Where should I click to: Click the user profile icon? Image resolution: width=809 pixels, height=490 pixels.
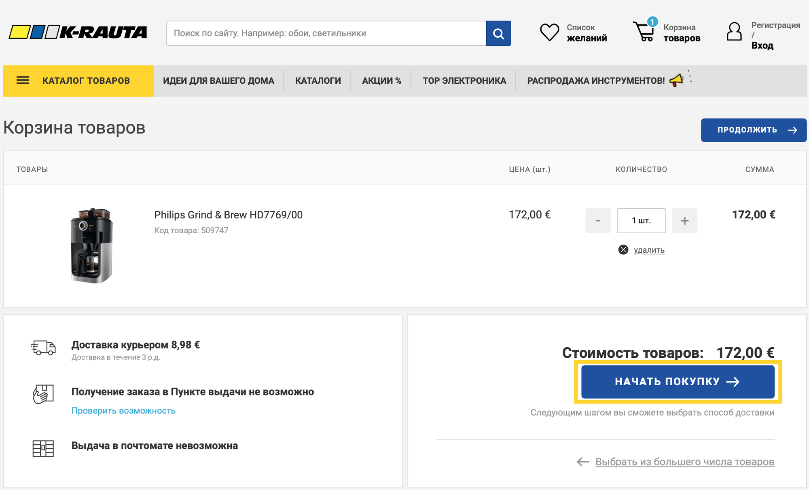pyautogui.click(x=734, y=32)
